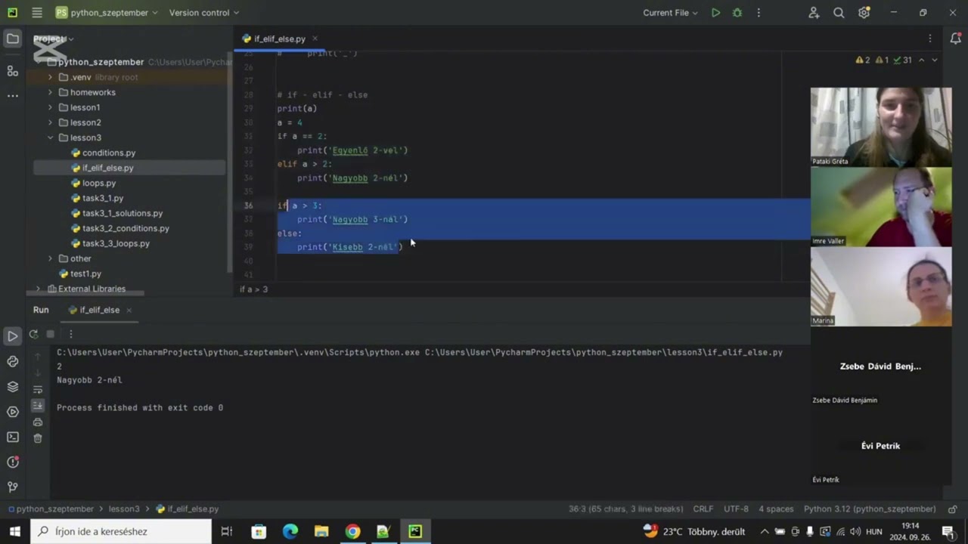Select the Run tool window tab

[41, 310]
